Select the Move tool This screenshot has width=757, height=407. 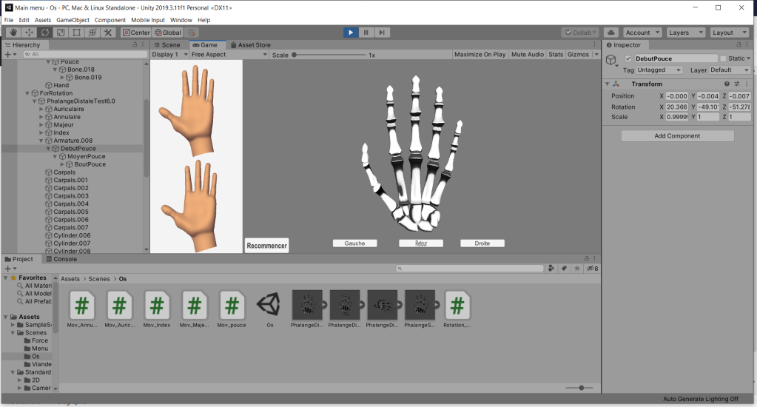[30, 33]
